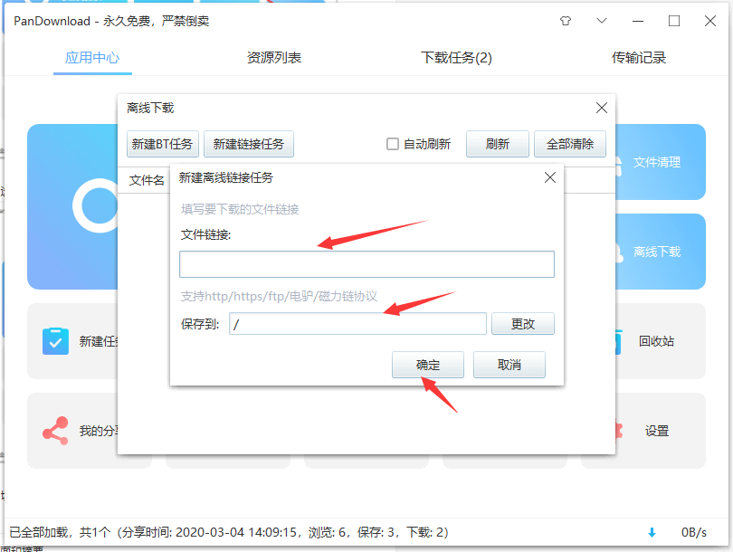Viewport: 733px width, 552px height.
Task: Enable the 自动刷新 checkbox
Action: pyautogui.click(x=393, y=144)
